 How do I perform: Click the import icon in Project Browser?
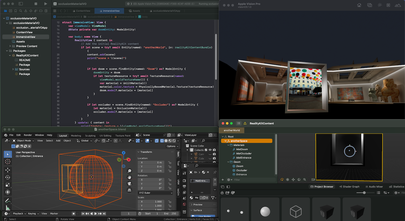coord(222,193)
